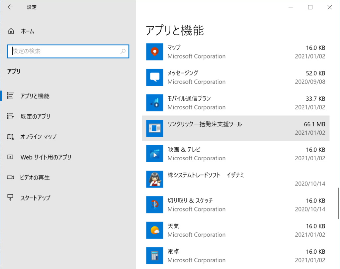The image size is (340, 269).
Task: Click the モバイル通信プラン app icon
Action: 155,103
